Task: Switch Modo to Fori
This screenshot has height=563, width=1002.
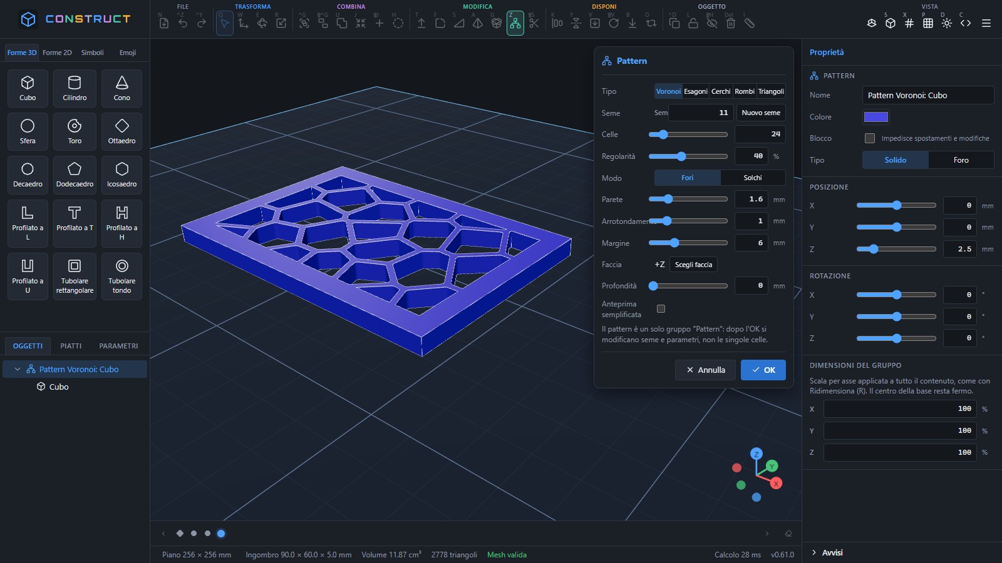Action: tap(688, 178)
